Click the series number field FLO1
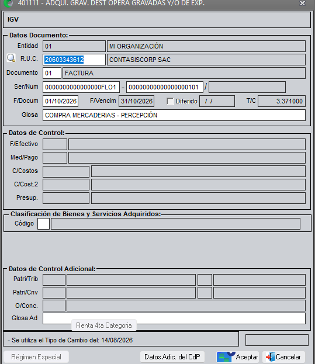The image size is (315, 364). 81,87
